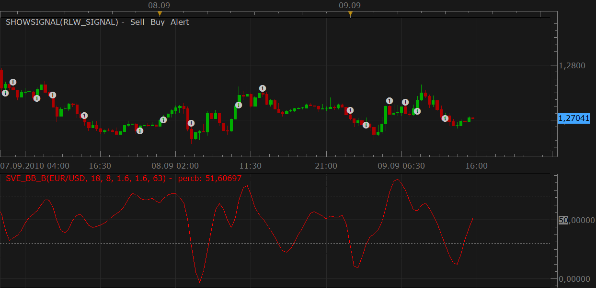This screenshot has width=596, height=288.
Task: Click the 07.09.2010 04:00 time label
Action: (34, 166)
